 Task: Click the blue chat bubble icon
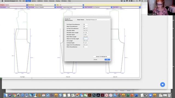click(162, 85)
